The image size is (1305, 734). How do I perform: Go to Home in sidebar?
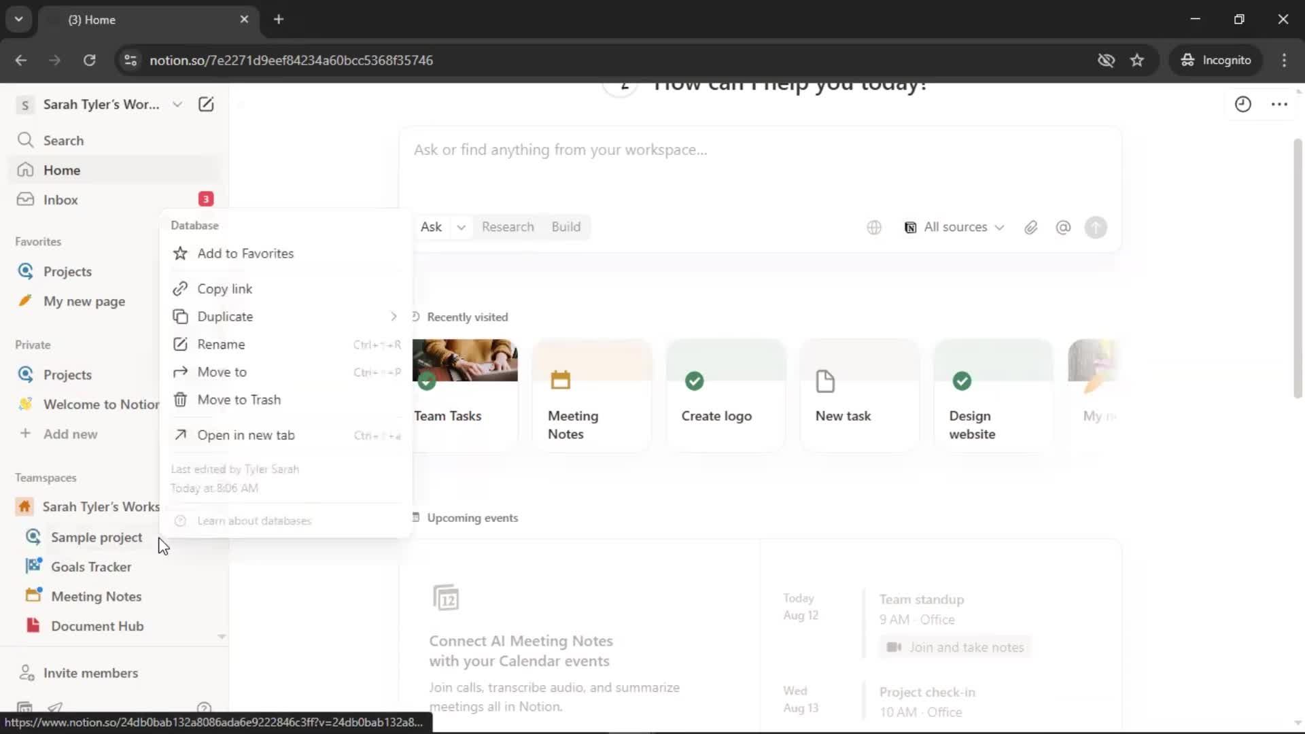[116, 170]
